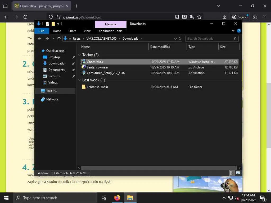Open the Windows Start menu

[6, 198]
